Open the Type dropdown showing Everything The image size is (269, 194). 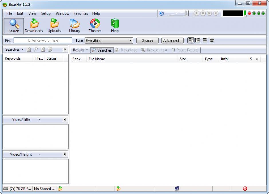point(109,41)
